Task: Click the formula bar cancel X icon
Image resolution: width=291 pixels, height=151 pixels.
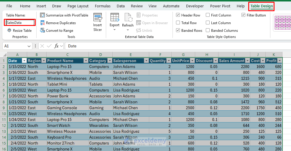Action: (x=42, y=46)
